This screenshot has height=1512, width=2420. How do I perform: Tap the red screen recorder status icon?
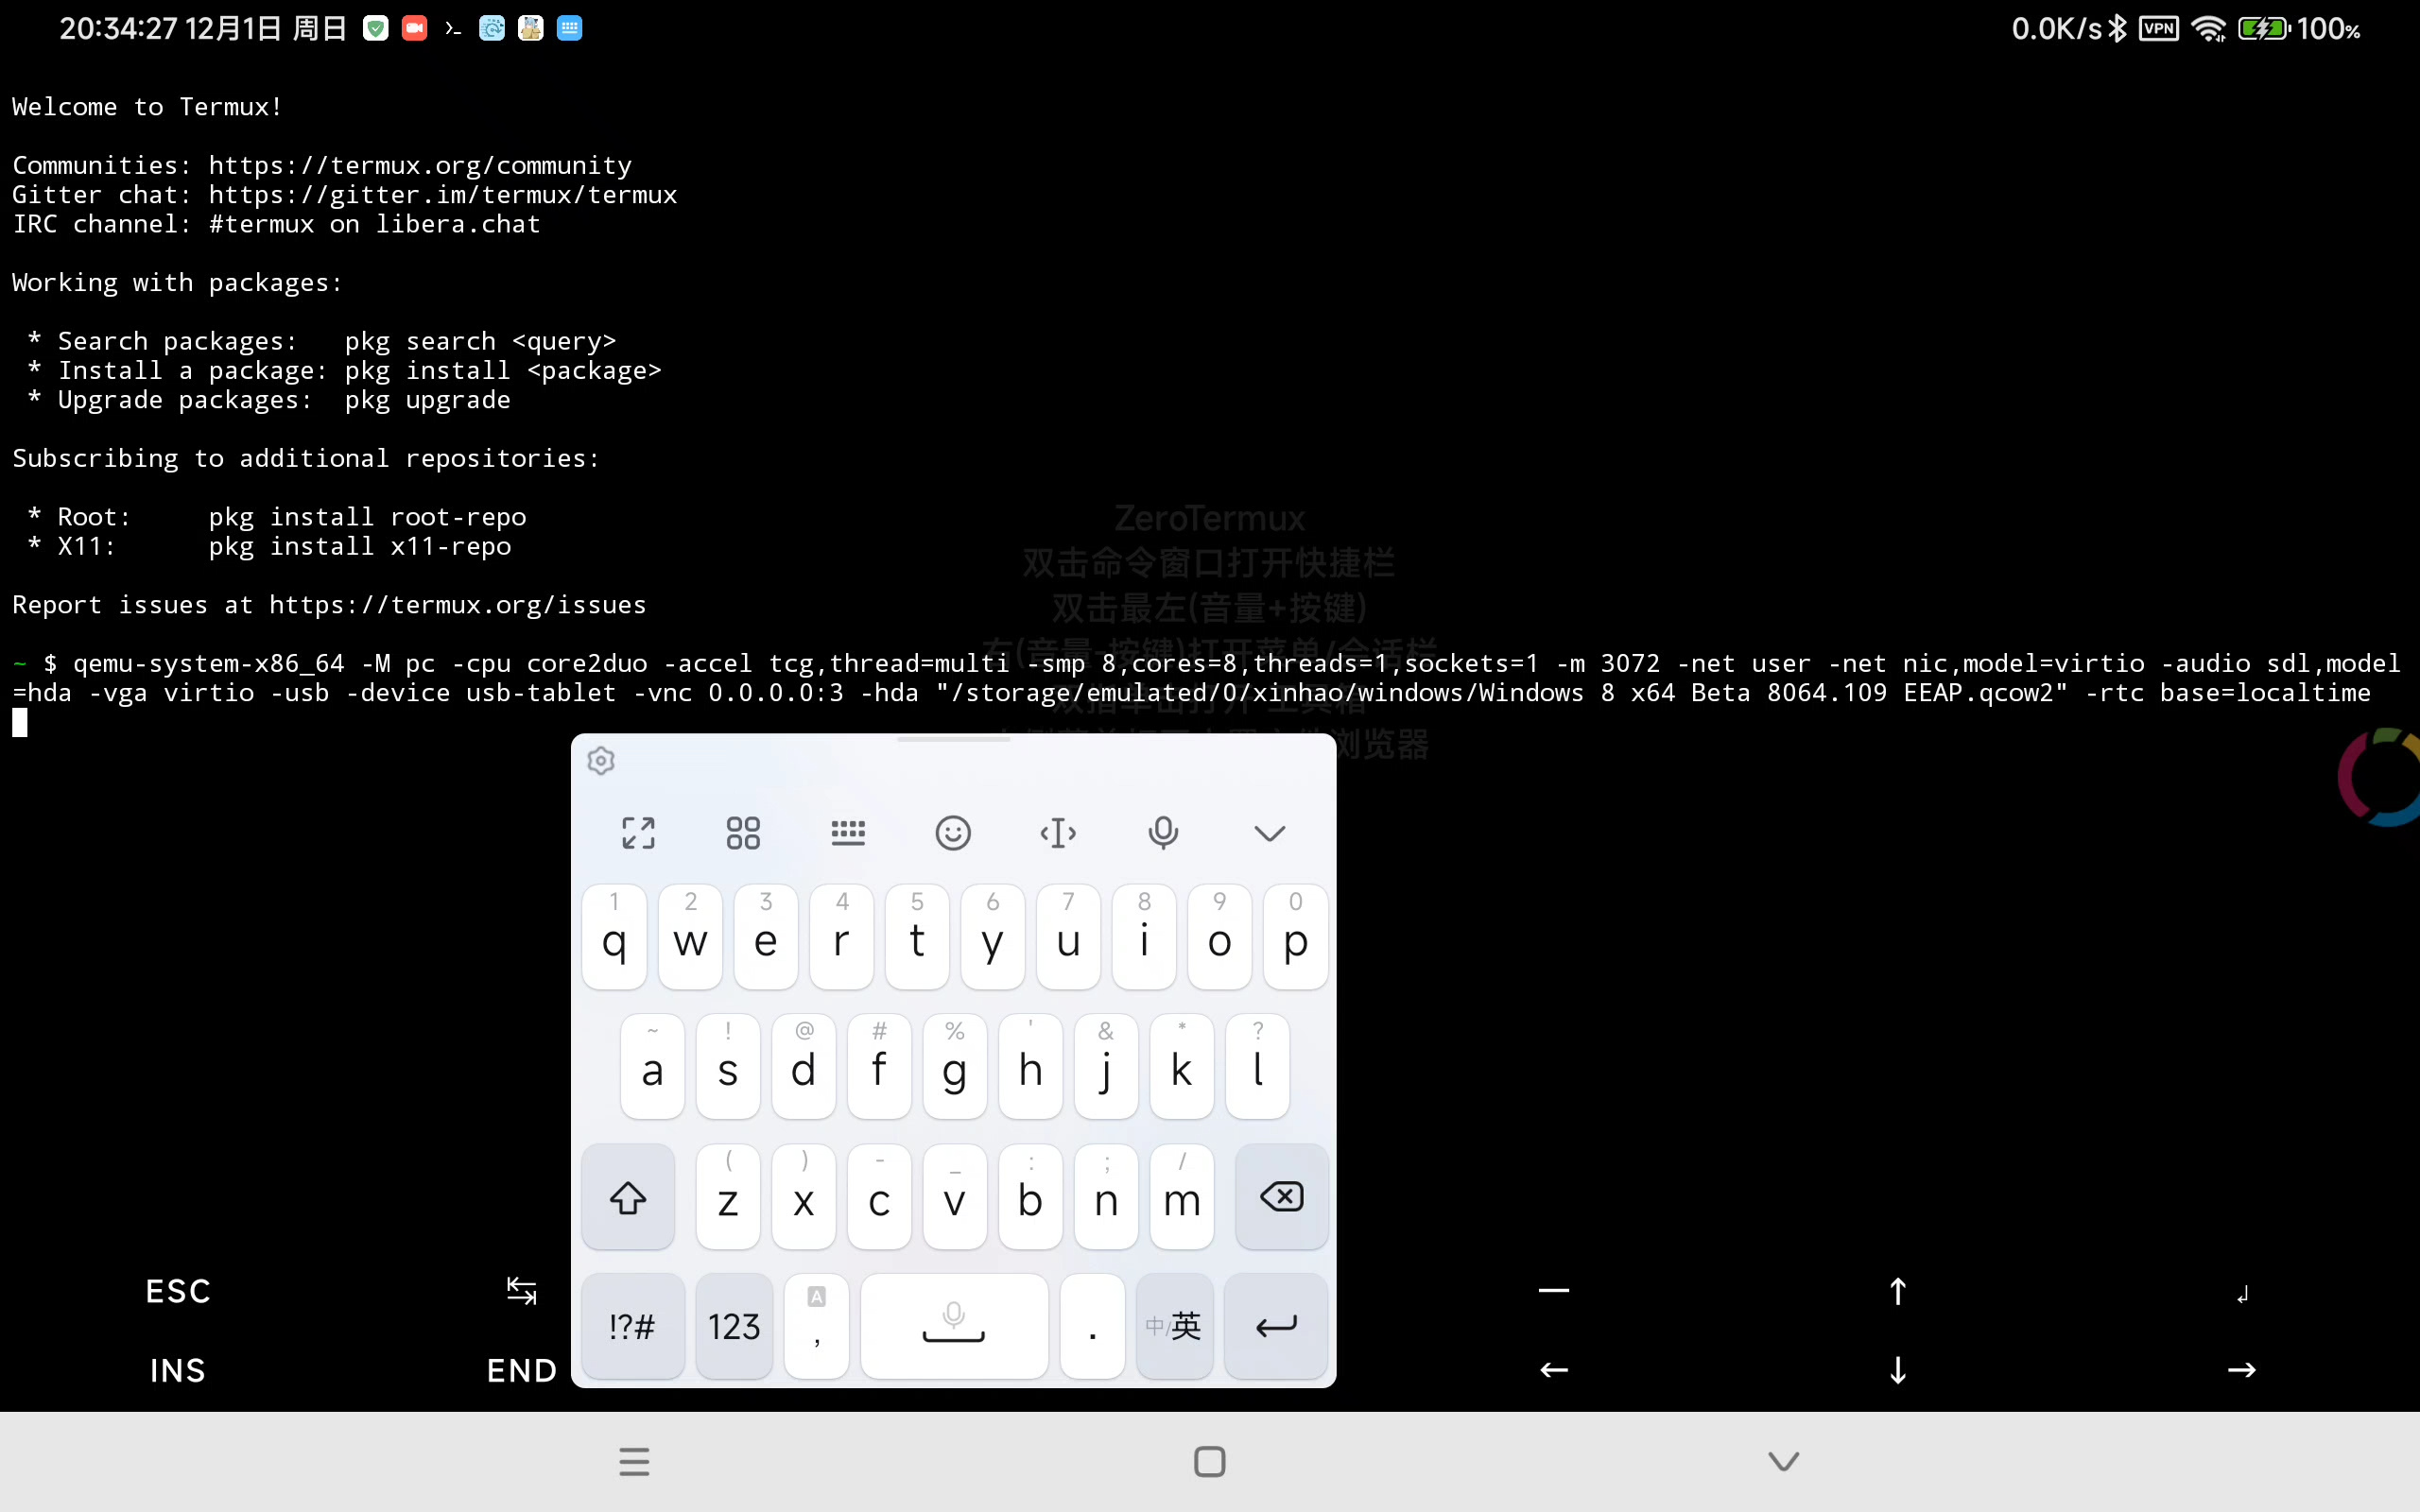point(414,28)
